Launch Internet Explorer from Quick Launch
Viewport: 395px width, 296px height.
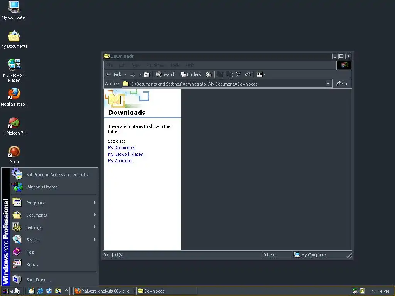40,291
